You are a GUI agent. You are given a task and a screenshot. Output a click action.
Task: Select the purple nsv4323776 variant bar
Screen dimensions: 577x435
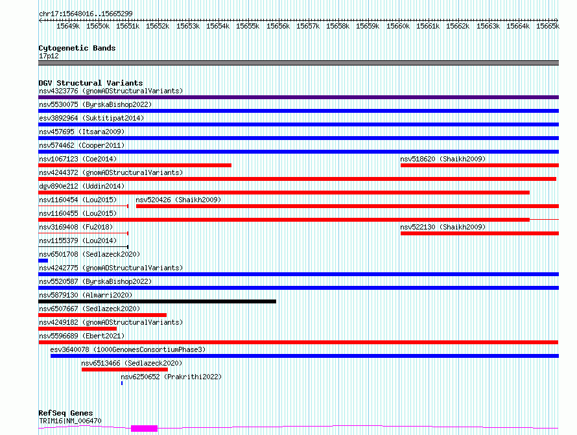click(298, 97)
